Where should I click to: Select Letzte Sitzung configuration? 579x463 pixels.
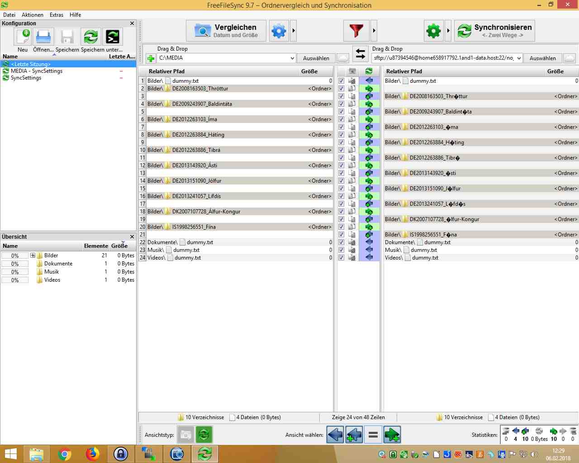(x=68, y=64)
